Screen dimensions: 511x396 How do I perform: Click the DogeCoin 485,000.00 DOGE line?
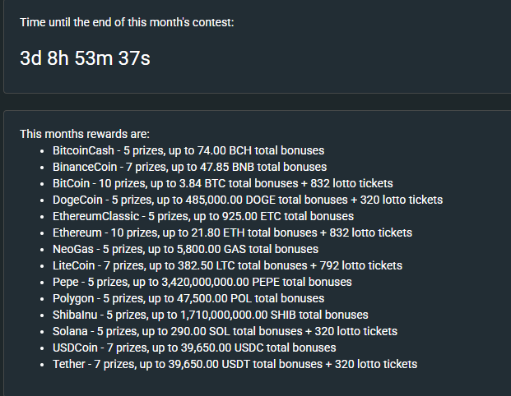click(x=248, y=200)
